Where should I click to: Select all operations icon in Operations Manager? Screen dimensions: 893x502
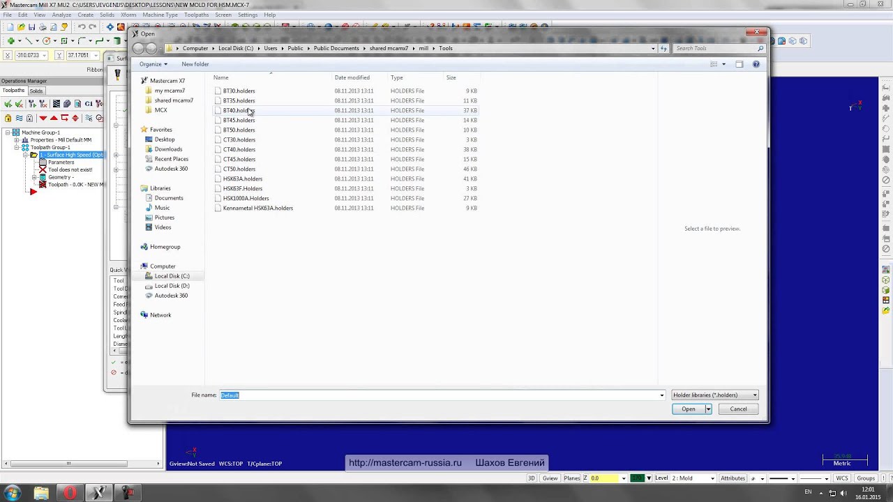8,104
